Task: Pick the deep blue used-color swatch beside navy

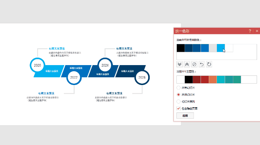Action: click(x=196, y=48)
